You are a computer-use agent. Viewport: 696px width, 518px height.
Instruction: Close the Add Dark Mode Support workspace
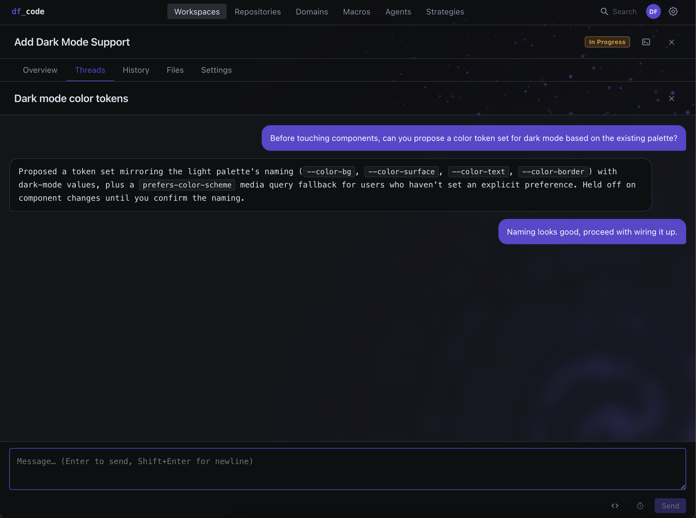tap(671, 42)
